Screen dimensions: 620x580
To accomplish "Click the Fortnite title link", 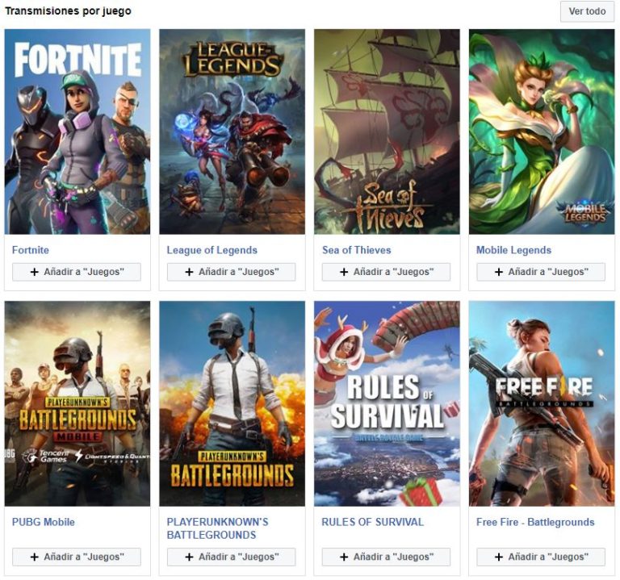I will [x=31, y=250].
